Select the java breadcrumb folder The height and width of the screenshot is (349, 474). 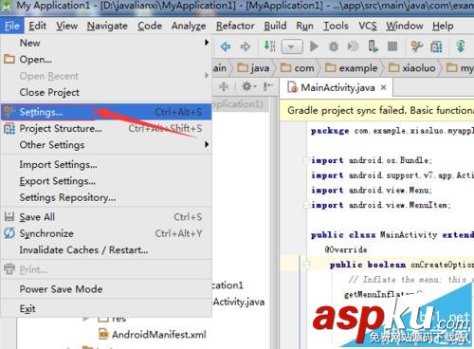254,68
